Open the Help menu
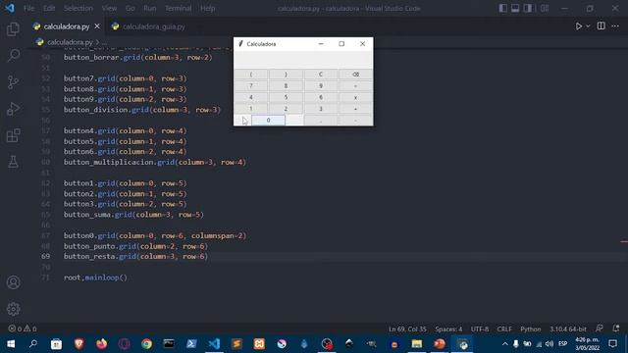The image size is (628, 353). 208,8
